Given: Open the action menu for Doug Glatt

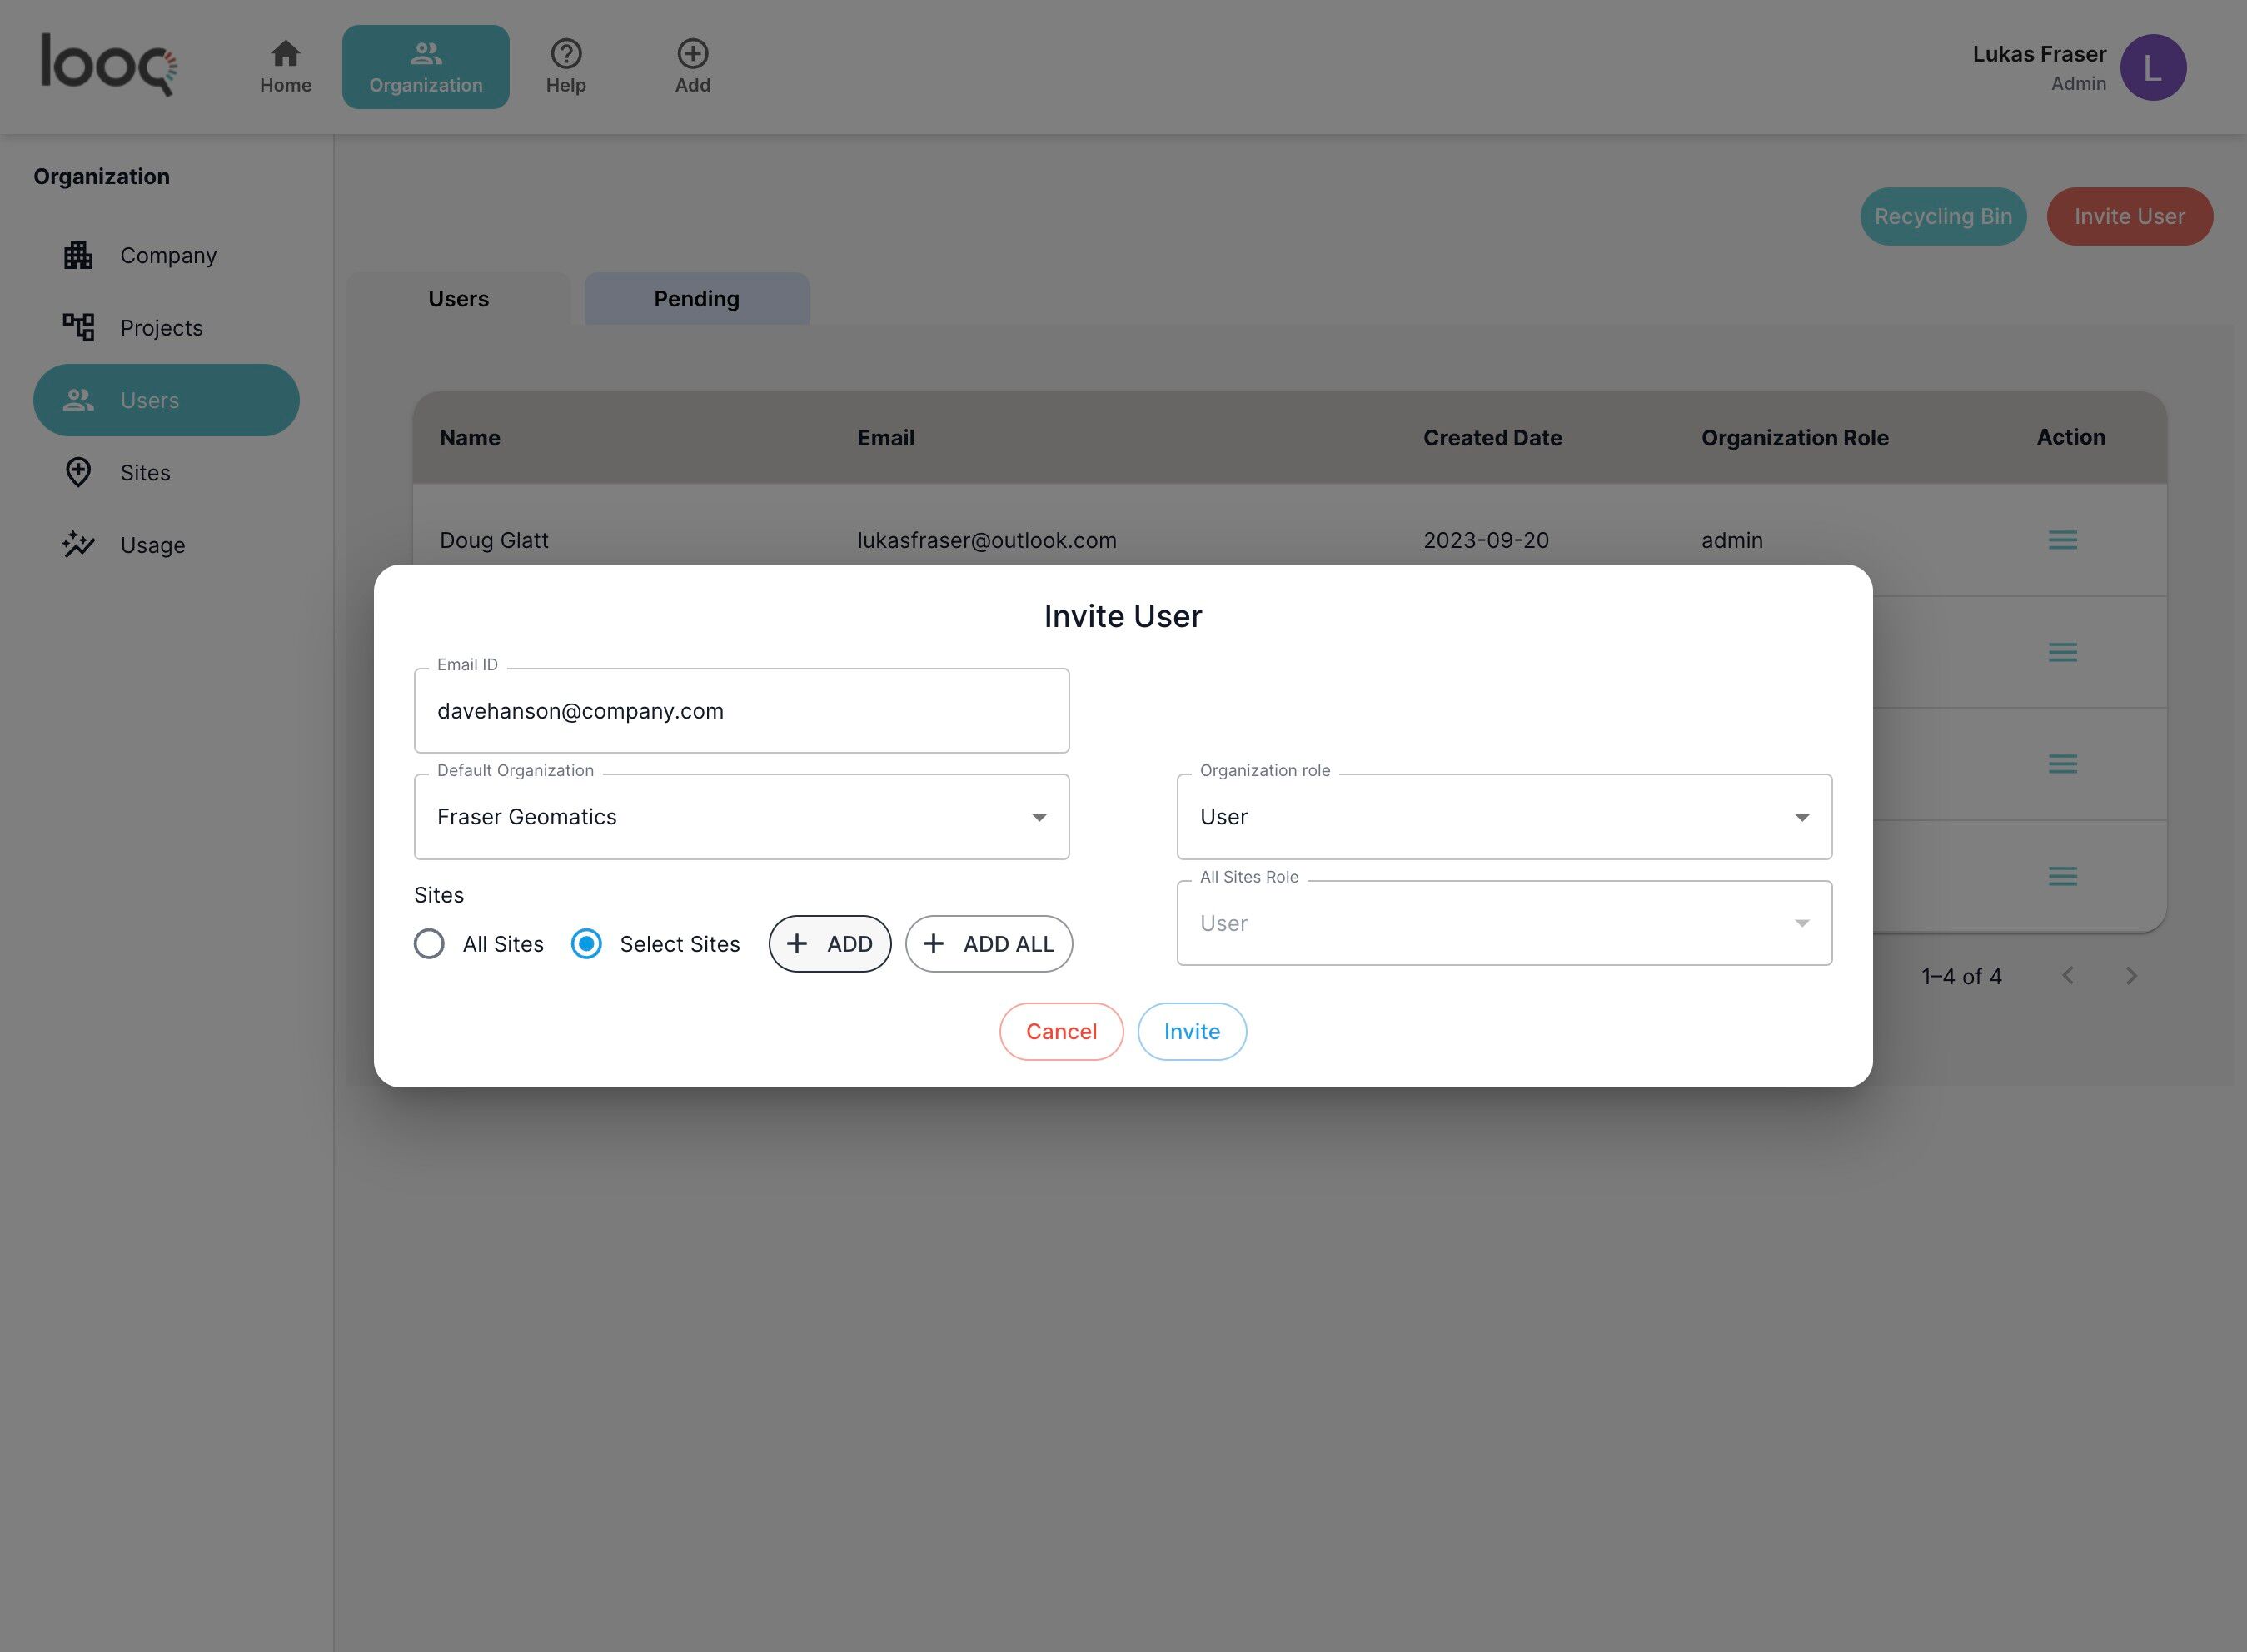Looking at the screenshot, I should pos(2062,540).
